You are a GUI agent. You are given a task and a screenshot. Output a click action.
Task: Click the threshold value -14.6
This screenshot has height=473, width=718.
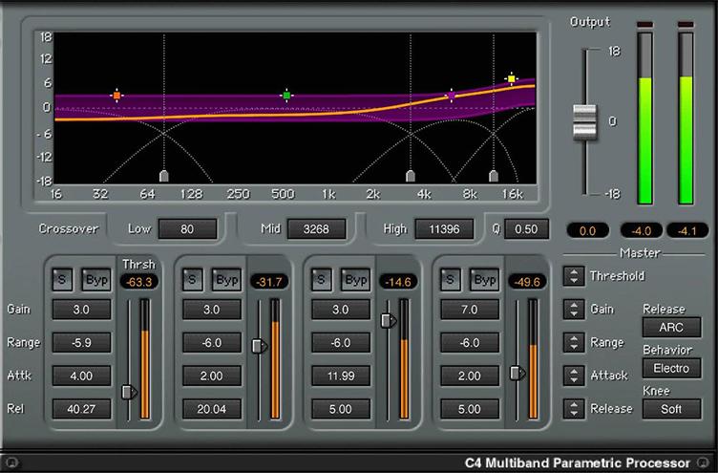tap(398, 282)
